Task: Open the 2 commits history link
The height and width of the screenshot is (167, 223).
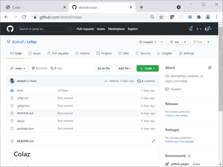Action: pyautogui.click(x=146, y=81)
